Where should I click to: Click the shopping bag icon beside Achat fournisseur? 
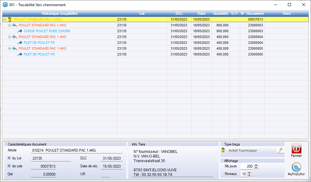(x=224, y=150)
